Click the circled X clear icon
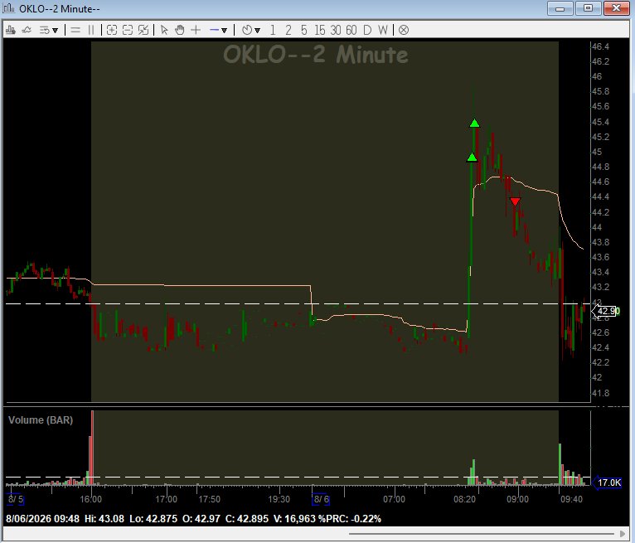 (x=404, y=30)
